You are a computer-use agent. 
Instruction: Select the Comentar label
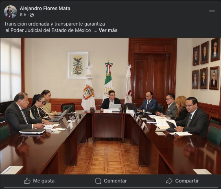[115, 181]
